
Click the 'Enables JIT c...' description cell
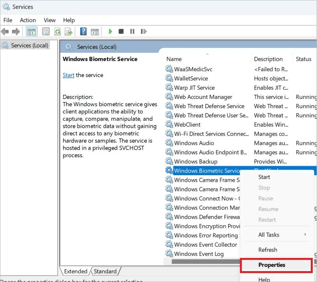click(271, 88)
